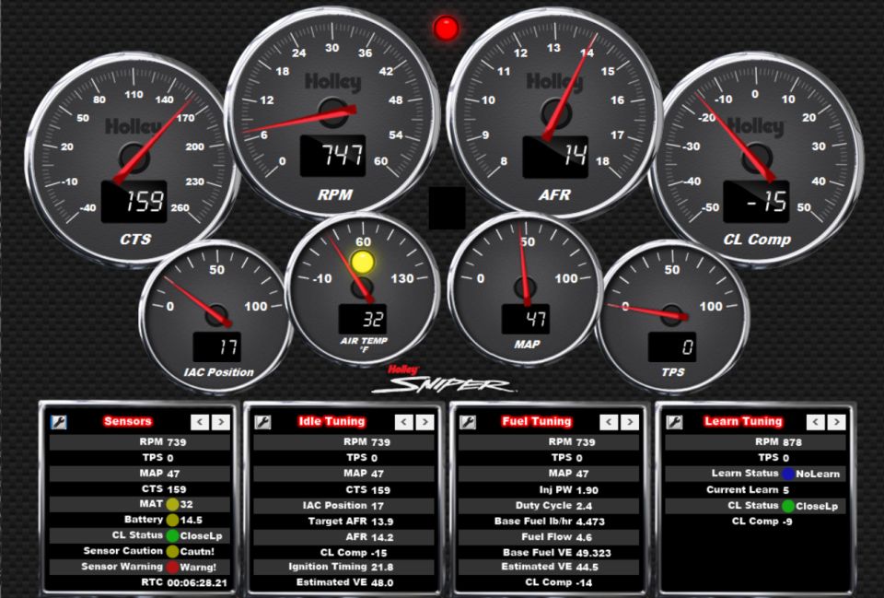Select the Air Temp gauge readout 32
884x598 pixels.
(x=362, y=320)
